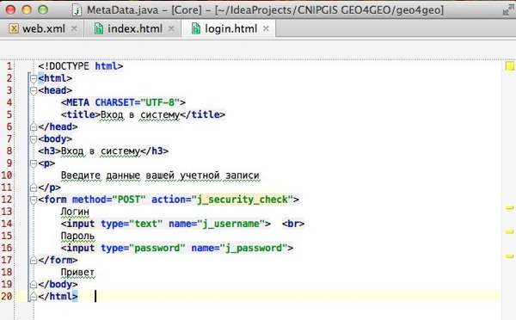Fold at the </head> marker on line 6
Screen dimensions: 516x320
coord(34,126)
